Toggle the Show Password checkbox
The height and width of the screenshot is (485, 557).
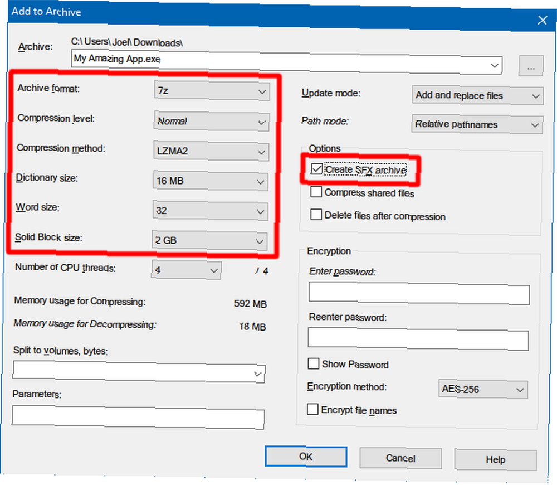313,363
